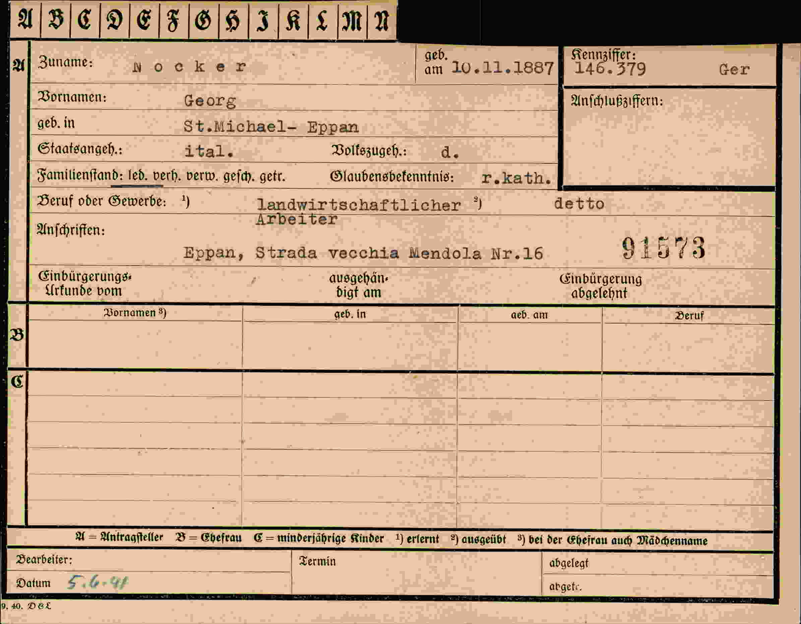Select the Volkszugeh. value 'd.'
Image resolution: width=801 pixels, height=624 pixels.
450,152
